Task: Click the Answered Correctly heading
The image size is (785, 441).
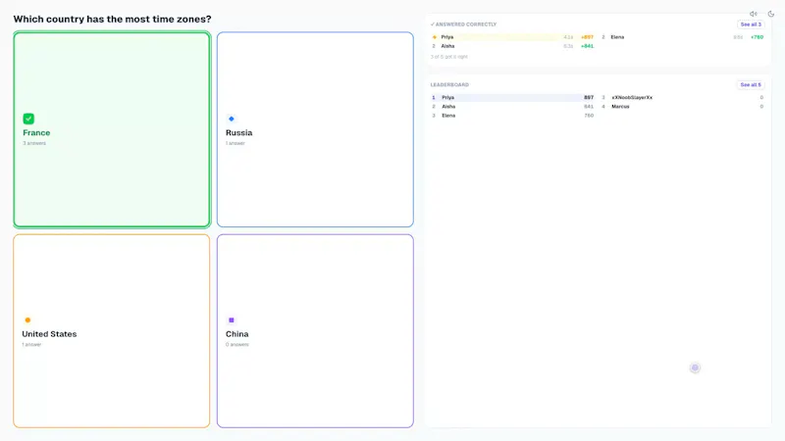Action: click(x=463, y=24)
